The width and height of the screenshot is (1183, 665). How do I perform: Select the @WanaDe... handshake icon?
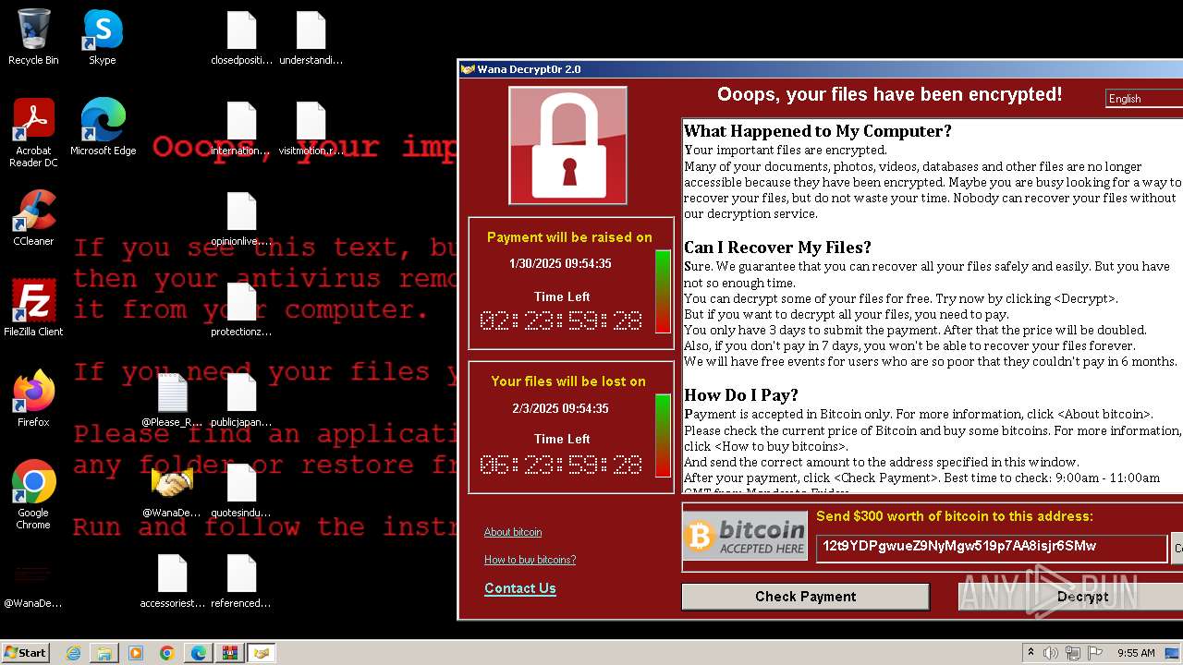[x=172, y=490]
